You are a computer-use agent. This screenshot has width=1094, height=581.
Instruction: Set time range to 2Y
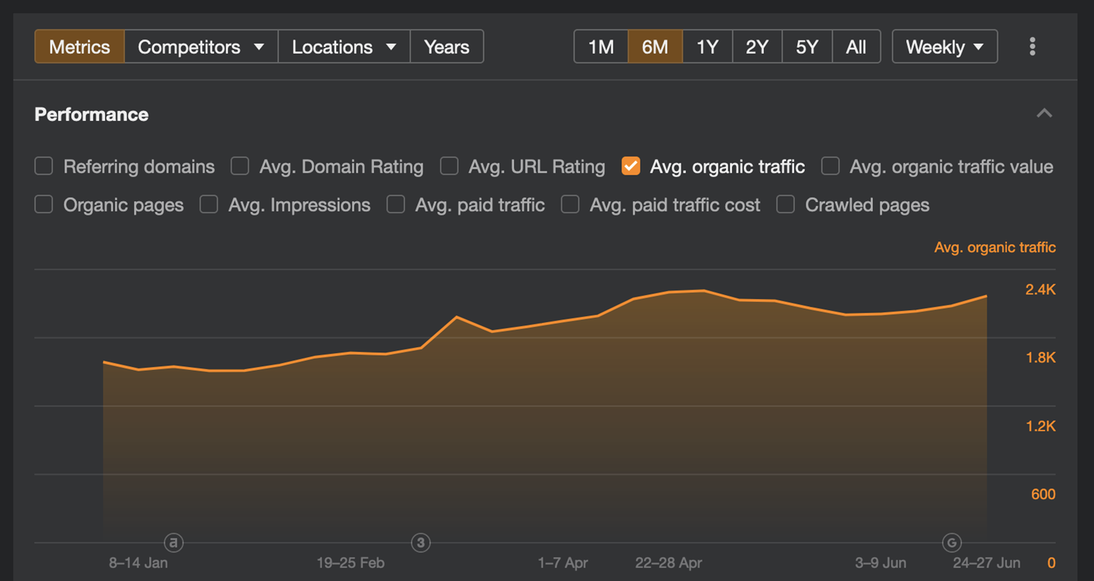(x=757, y=47)
